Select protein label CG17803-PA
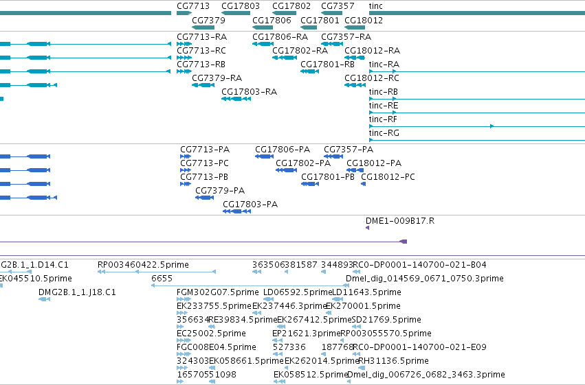Viewport: 585px width, 385px height. pyautogui.click(x=250, y=205)
